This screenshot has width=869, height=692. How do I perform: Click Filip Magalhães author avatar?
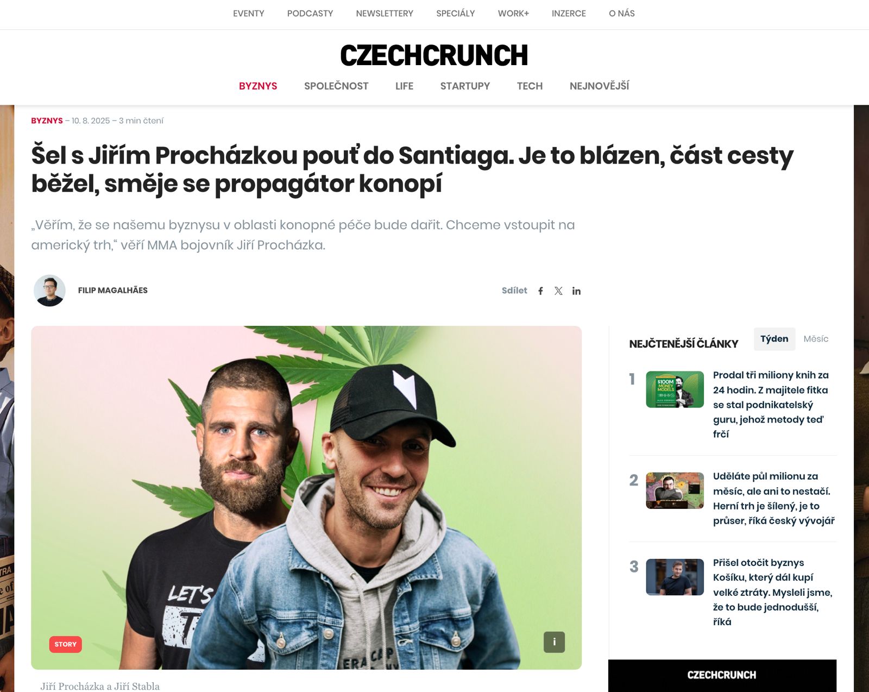point(49,291)
